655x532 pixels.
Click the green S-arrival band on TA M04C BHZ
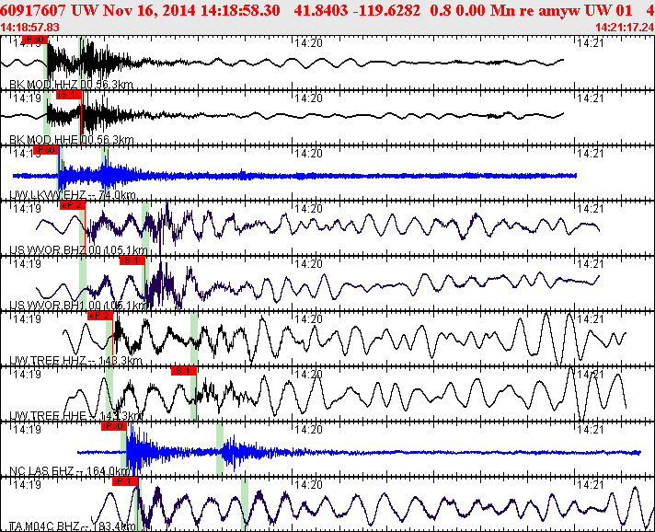coord(245,504)
